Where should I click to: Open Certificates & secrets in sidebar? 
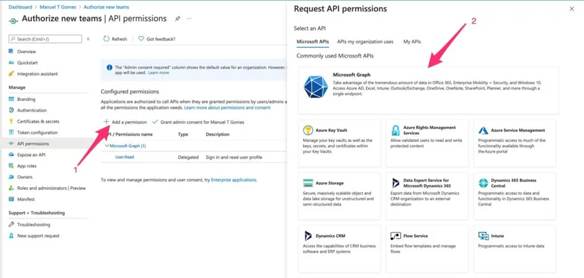click(38, 121)
